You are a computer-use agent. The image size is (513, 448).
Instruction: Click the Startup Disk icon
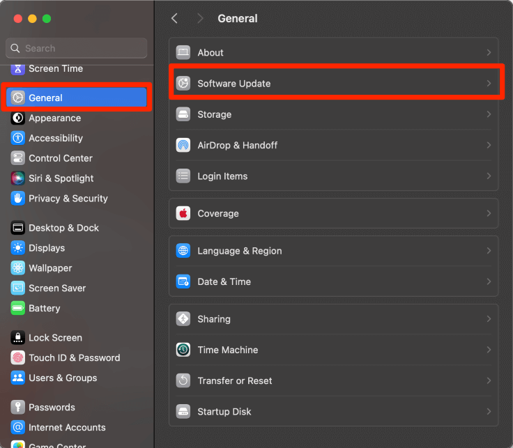(x=183, y=411)
